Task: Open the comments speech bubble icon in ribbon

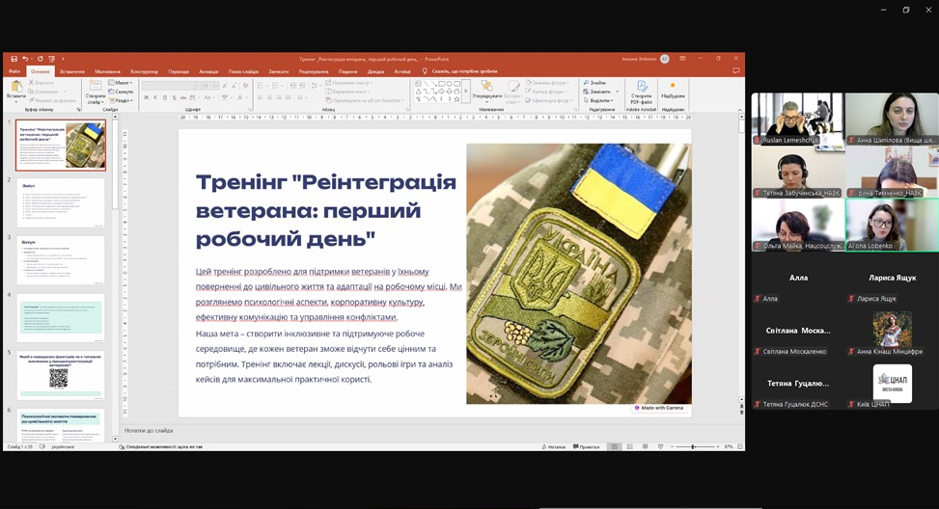Action: [x=736, y=70]
